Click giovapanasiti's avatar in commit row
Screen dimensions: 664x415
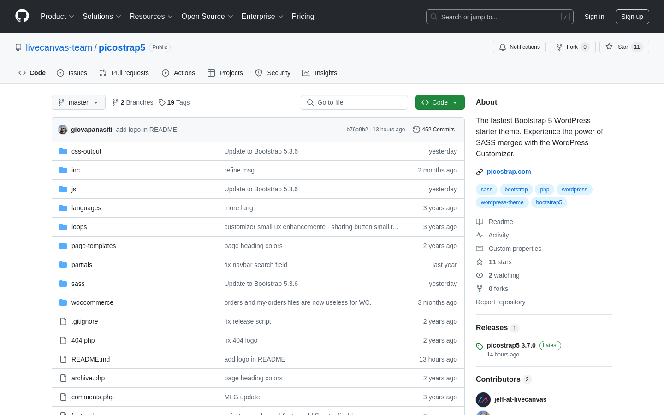tap(63, 130)
